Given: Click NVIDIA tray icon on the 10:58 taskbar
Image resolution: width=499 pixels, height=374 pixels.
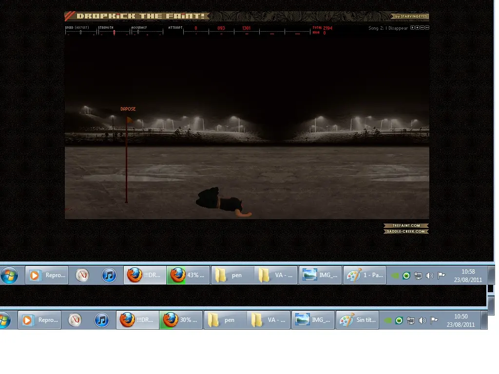Looking at the screenshot, I should [395, 276].
